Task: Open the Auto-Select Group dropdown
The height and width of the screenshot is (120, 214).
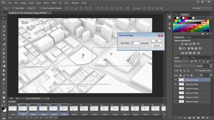Action: tap(31, 8)
